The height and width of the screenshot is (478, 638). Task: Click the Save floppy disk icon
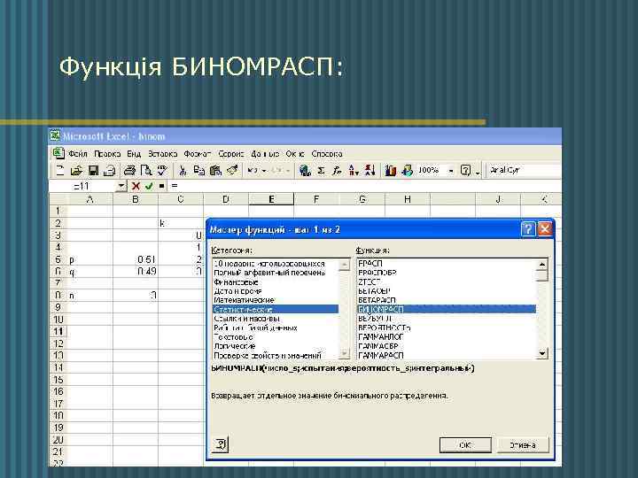click(93, 170)
